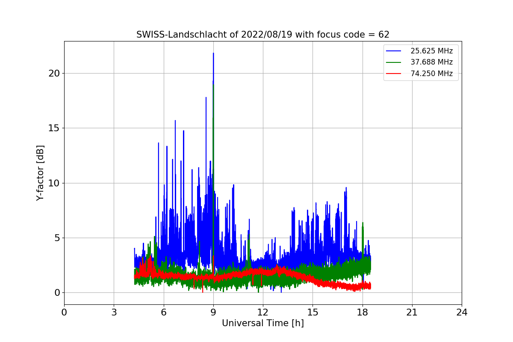Click x-axis tick label 21

pyautogui.click(x=412, y=312)
